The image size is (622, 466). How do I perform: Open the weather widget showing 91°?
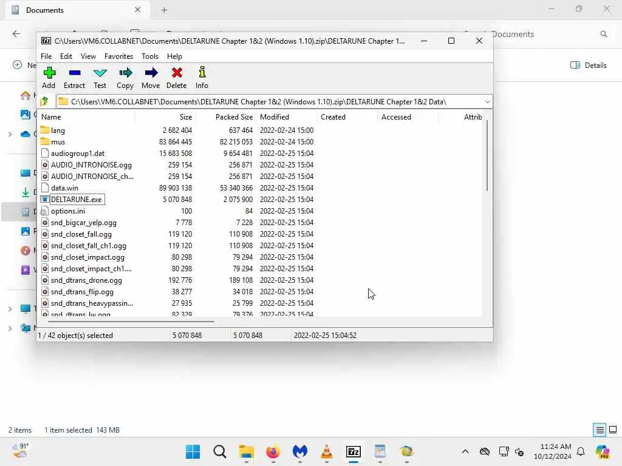[20, 451]
